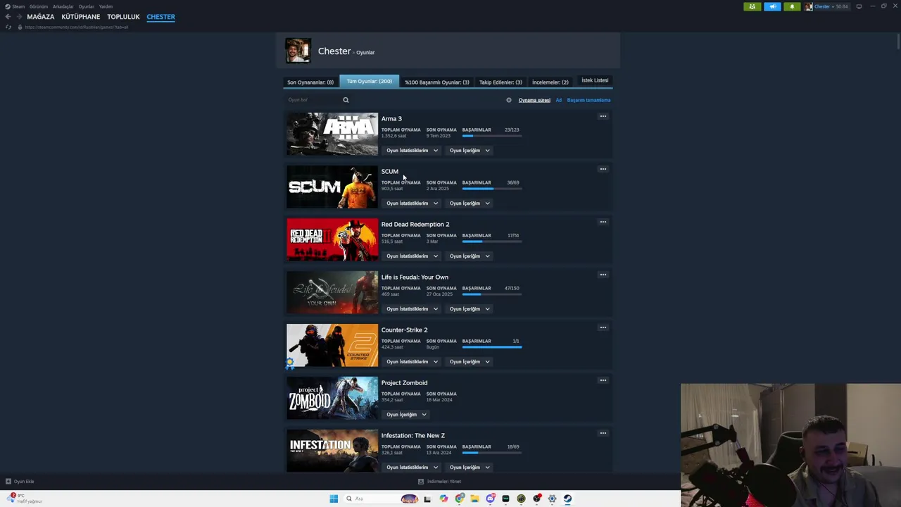The height and width of the screenshot is (507, 901).
Task: Sort by Başarım tamamlama
Action: click(x=588, y=100)
